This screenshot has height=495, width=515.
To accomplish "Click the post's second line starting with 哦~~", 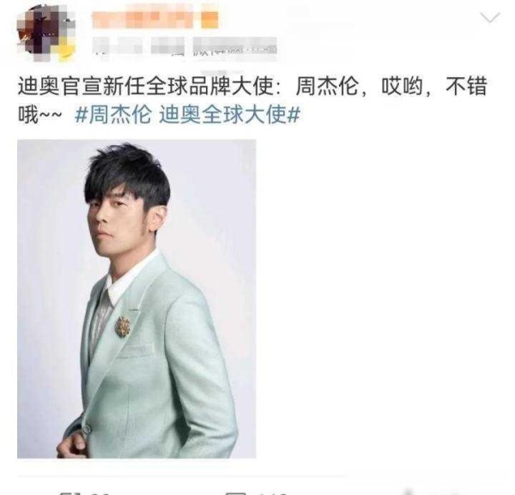I will (x=159, y=115).
